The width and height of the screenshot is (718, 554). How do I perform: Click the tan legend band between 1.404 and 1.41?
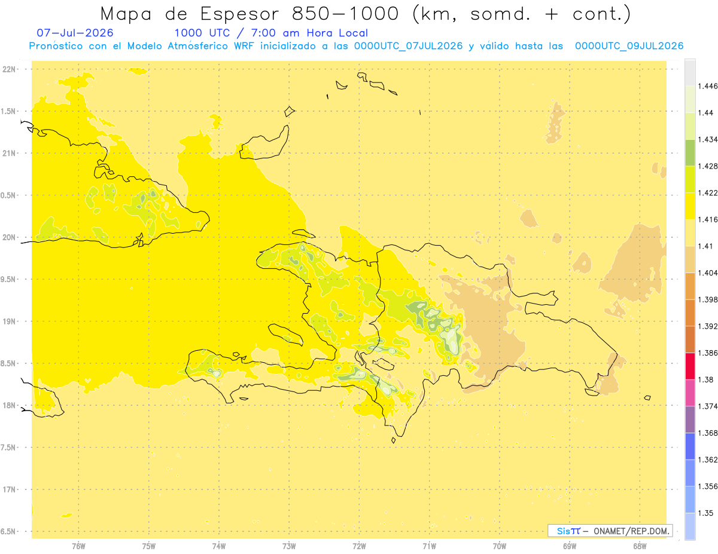[690, 259]
